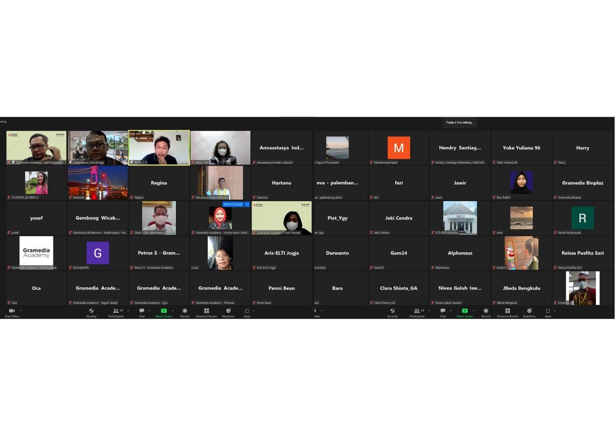Select the orange M avatar of Muhammad Iqbal
This screenshot has height=436, width=615.
(x=399, y=148)
